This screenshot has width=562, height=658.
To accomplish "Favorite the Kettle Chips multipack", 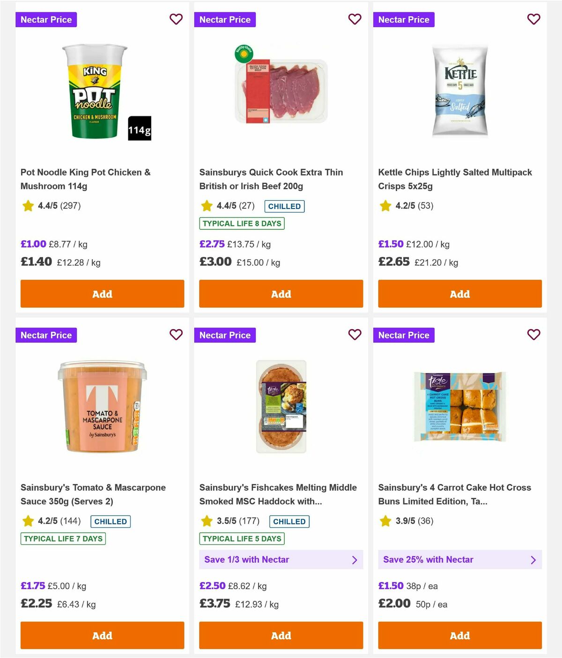I will [533, 19].
